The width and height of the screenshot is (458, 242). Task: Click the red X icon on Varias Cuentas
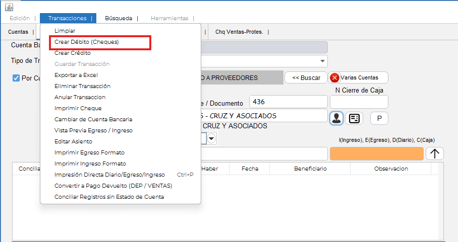(x=335, y=77)
